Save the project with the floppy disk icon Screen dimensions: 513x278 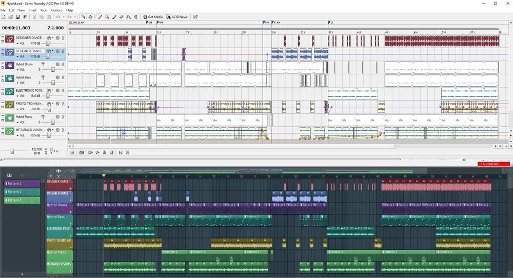(x=17, y=17)
